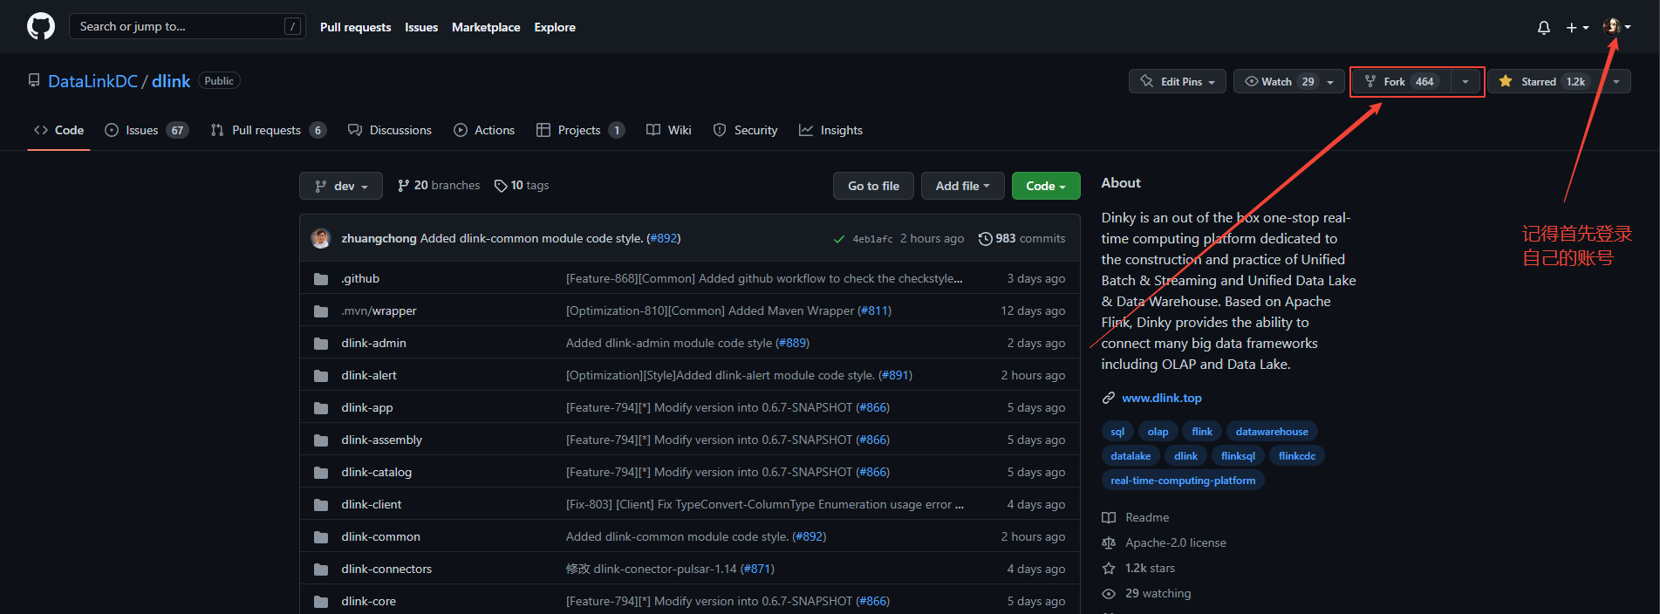Go to Explore

click(555, 27)
